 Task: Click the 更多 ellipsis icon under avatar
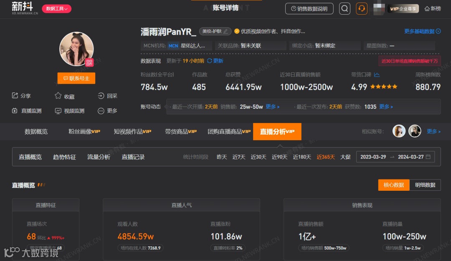pos(101,111)
